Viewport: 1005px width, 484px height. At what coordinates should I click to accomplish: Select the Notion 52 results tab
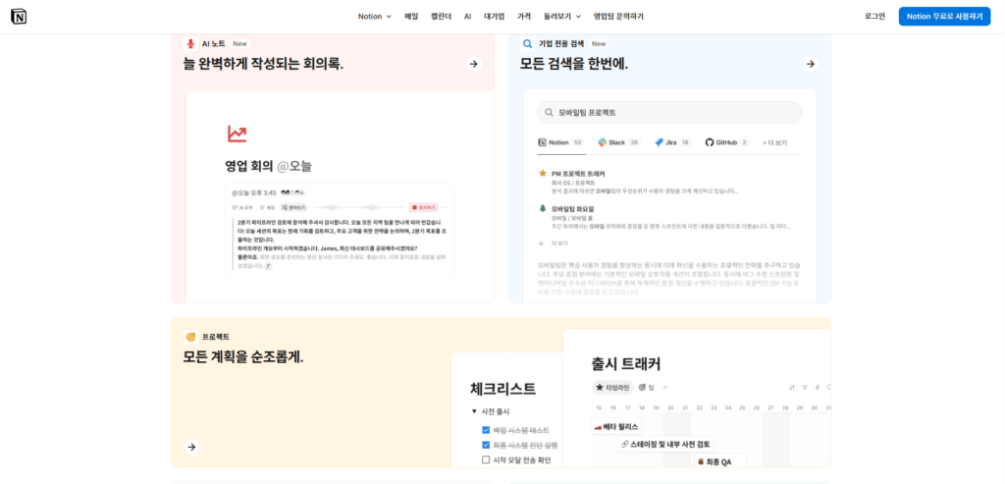pos(560,142)
